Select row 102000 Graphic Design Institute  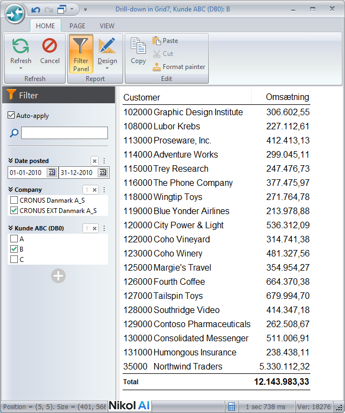(216, 112)
